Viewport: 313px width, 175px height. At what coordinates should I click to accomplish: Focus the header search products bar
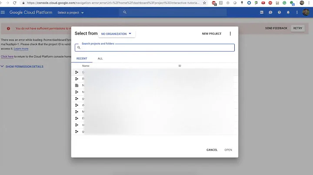pyautogui.click(x=173, y=12)
